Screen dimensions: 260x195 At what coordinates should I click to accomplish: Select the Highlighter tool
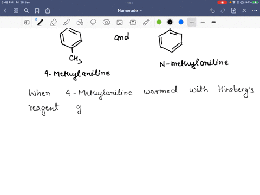(x=67, y=22)
